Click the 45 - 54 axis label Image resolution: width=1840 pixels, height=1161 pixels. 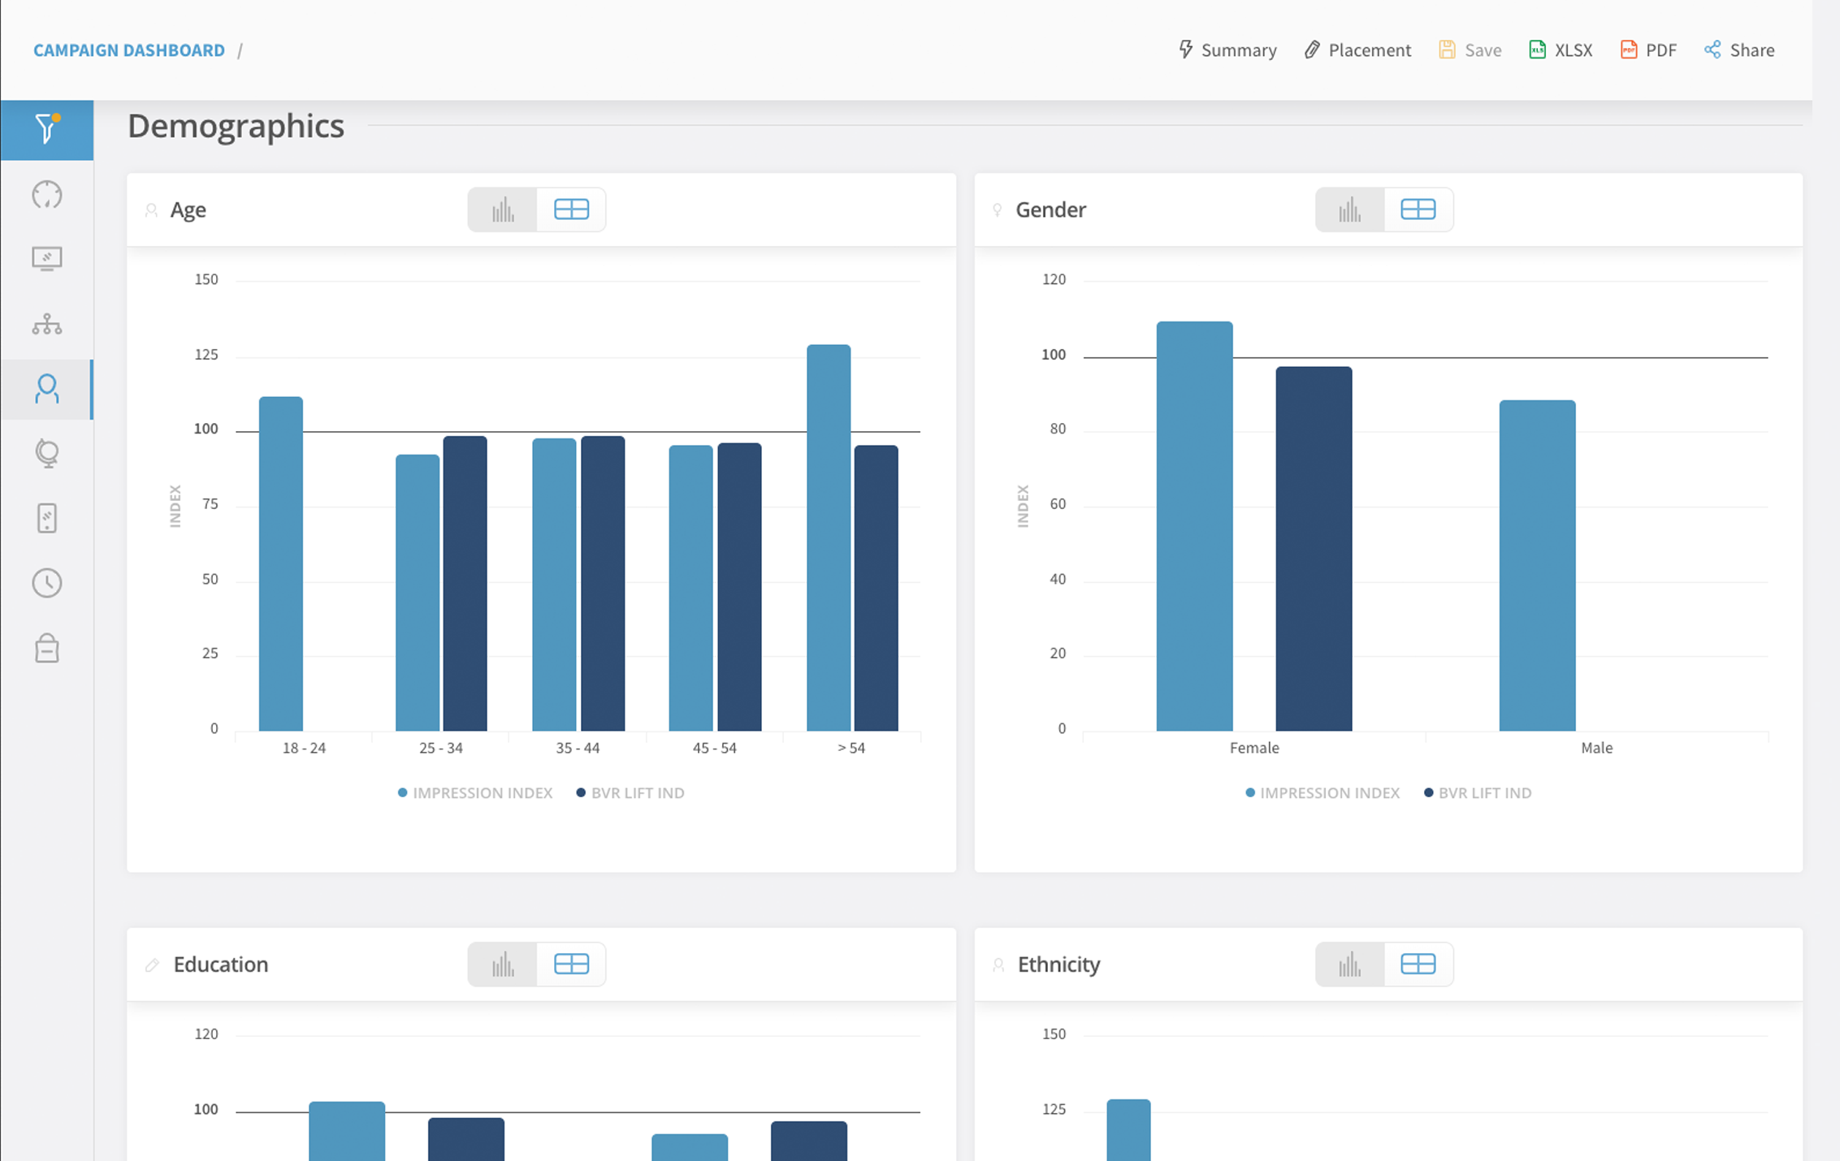pyautogui.click(x=714, y=748)
